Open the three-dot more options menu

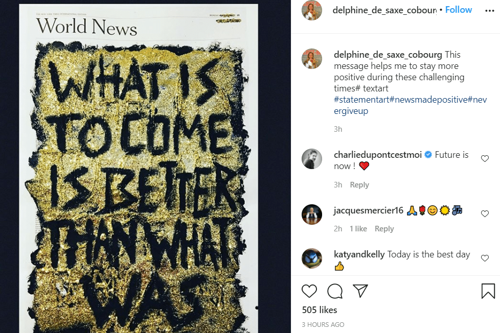click(x=489, y=11)
